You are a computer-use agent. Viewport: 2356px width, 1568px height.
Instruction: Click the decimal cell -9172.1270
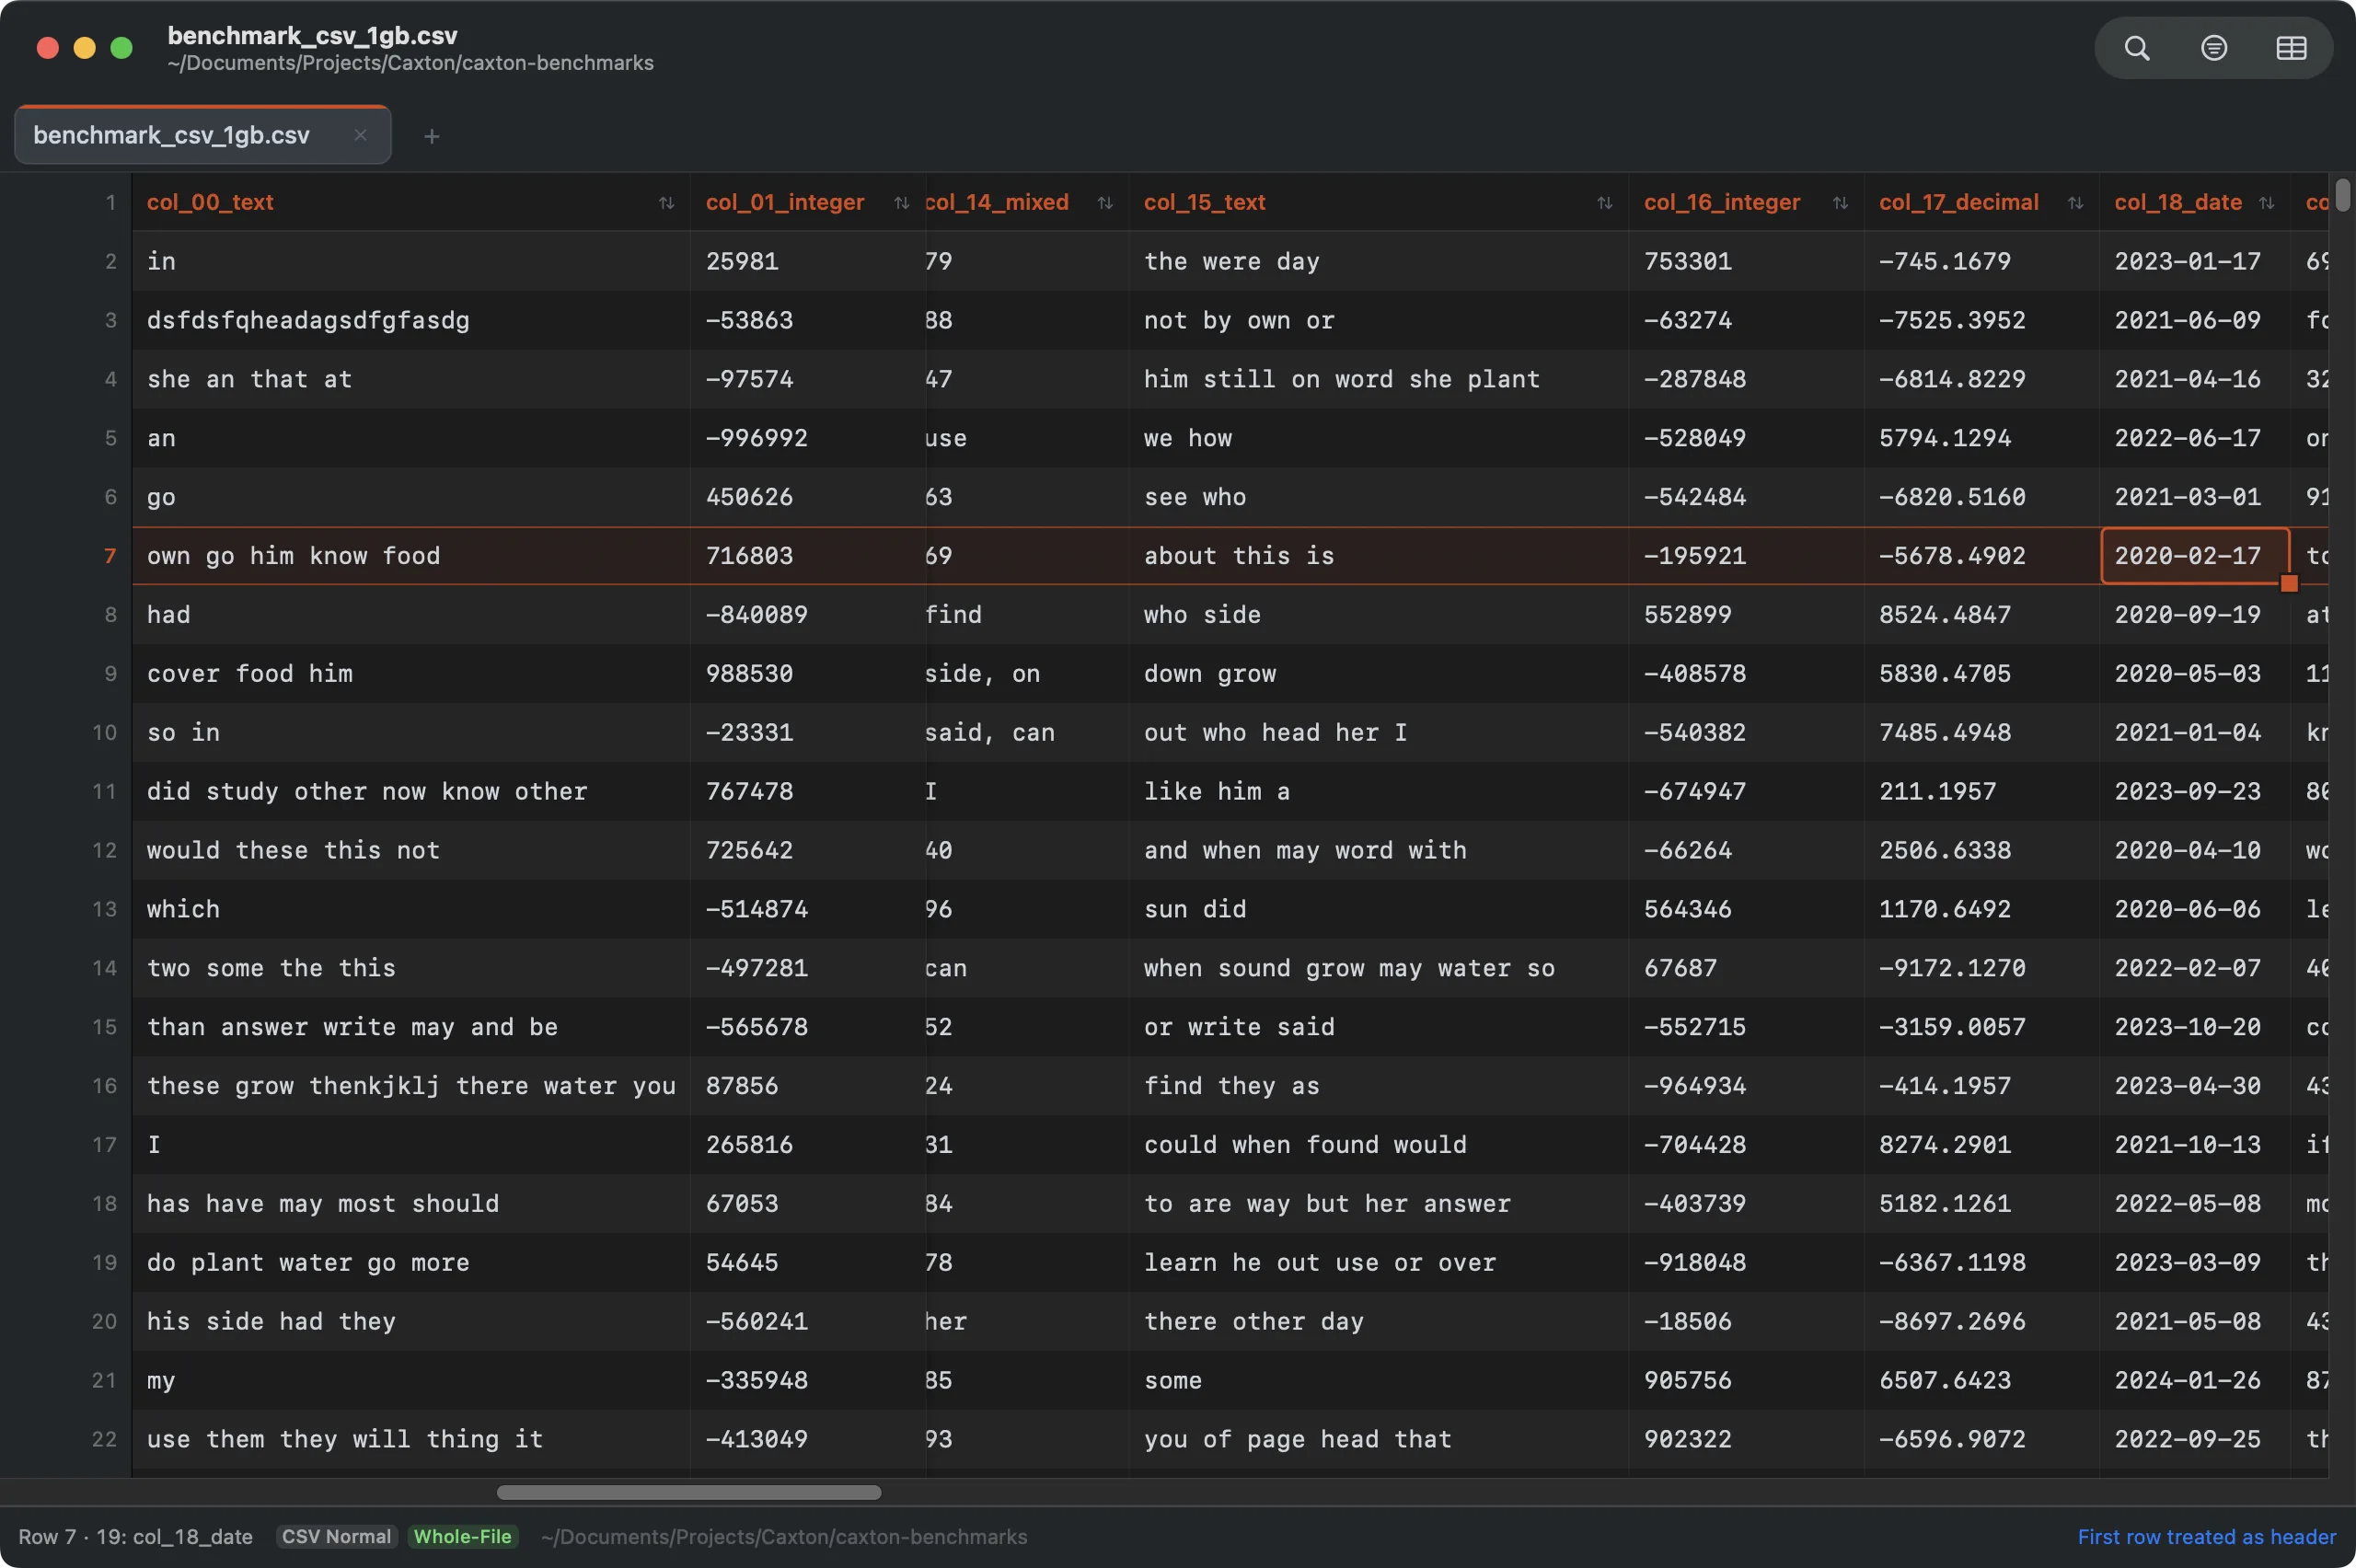point(1981,968)
